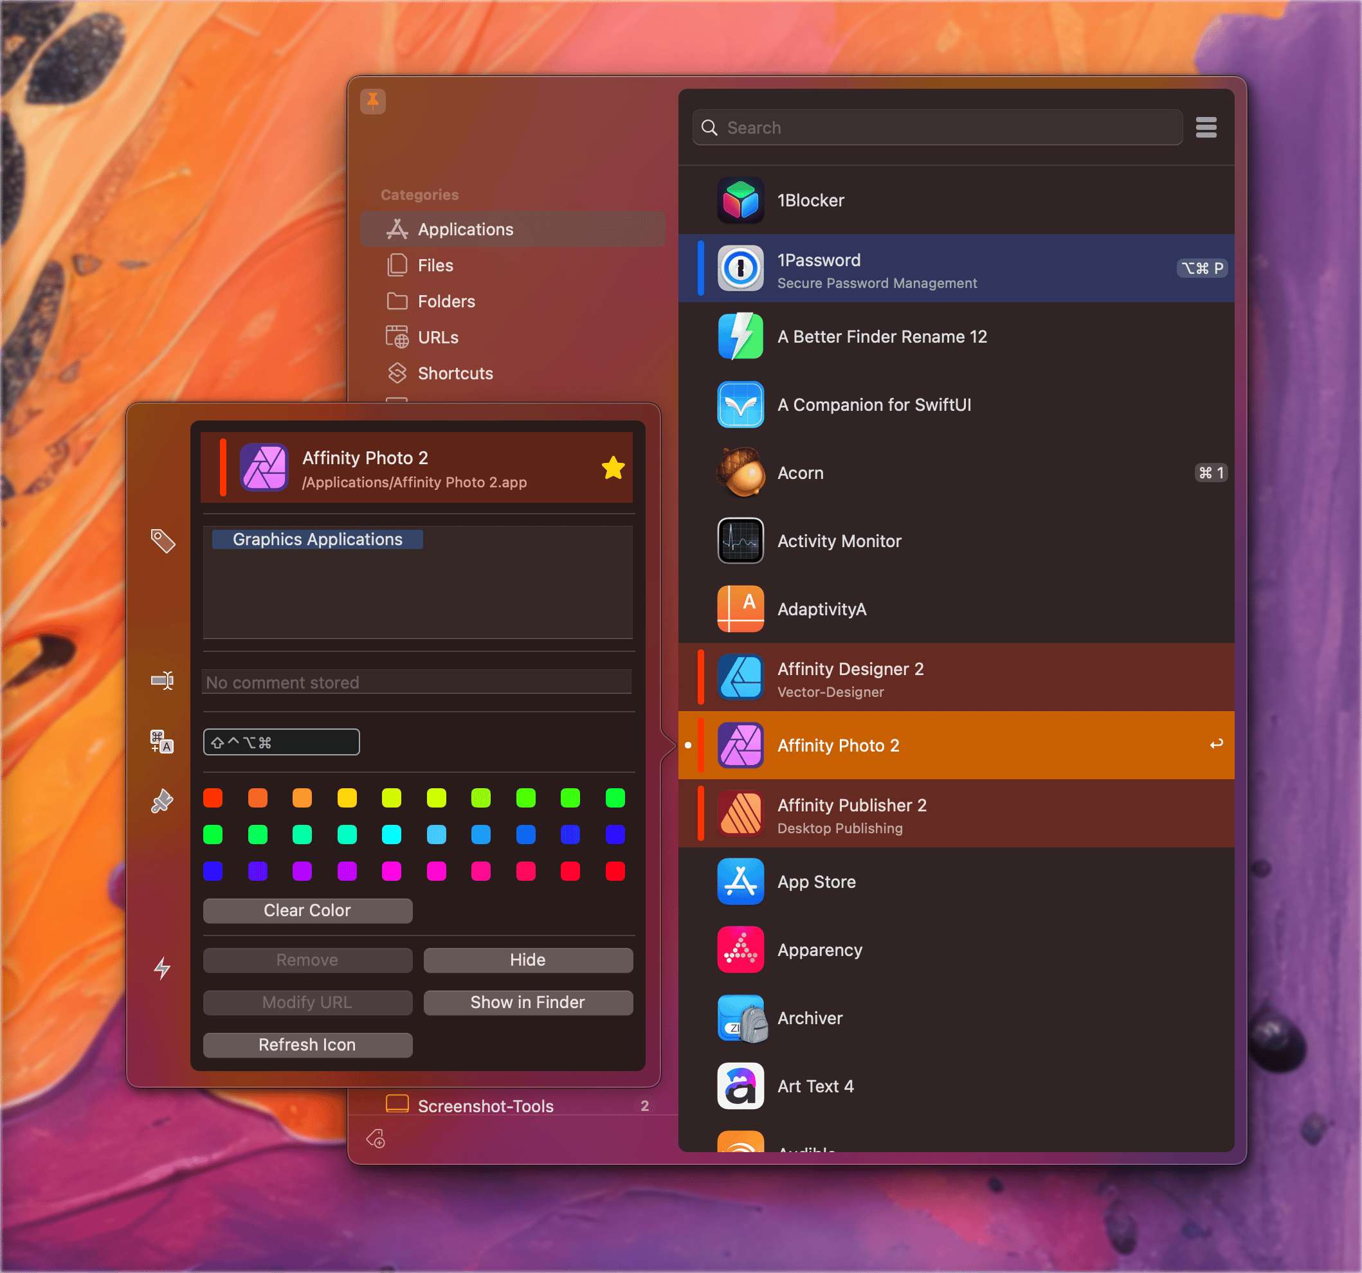The height and width of the screenshot is (1273, 1362).
Task: Click the Apparency app icon
Action: click(x=741, y=950)
